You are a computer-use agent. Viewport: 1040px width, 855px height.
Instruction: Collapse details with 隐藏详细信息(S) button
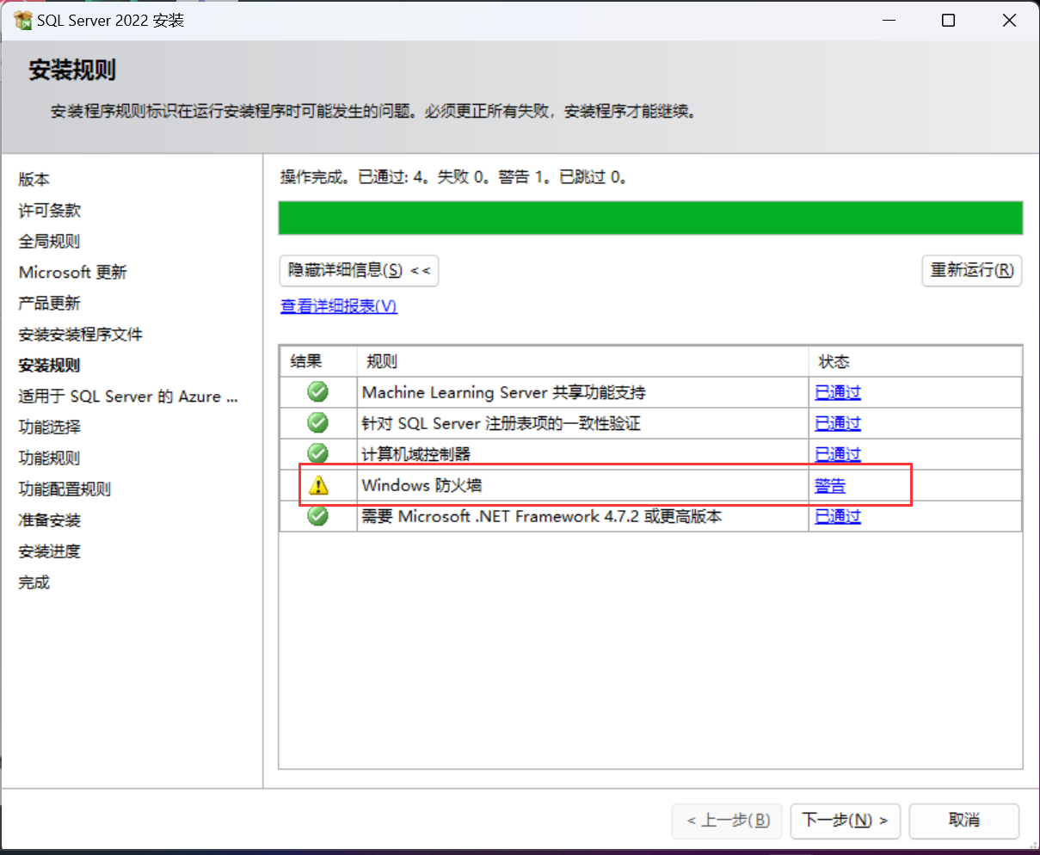click(360, 270)
